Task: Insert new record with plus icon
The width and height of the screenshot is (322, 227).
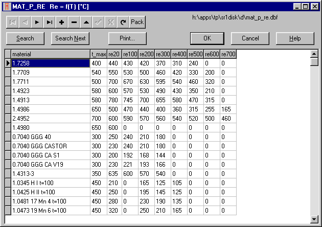Action: 61,22
